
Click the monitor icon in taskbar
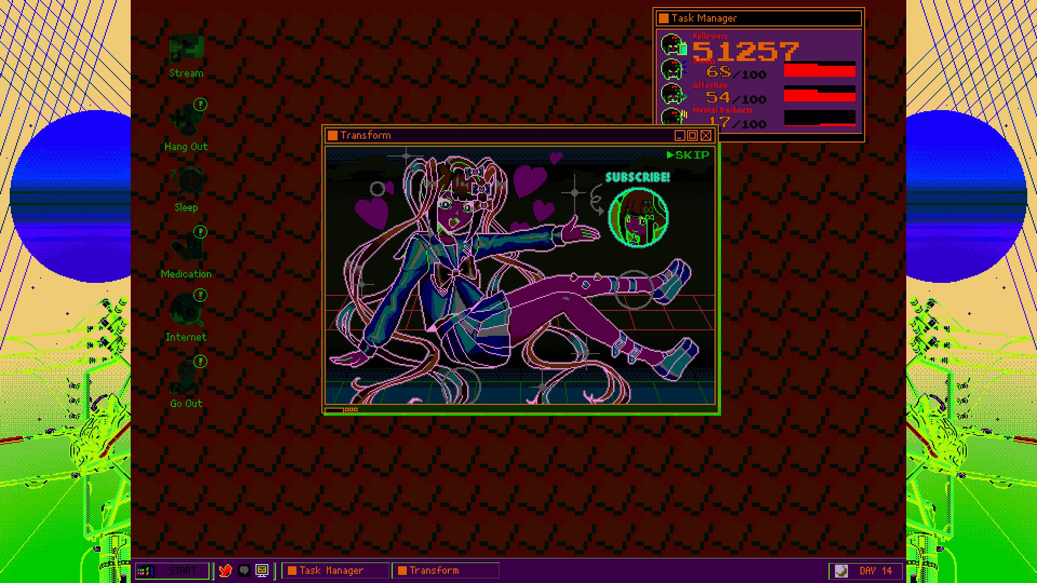click(262, 571)
